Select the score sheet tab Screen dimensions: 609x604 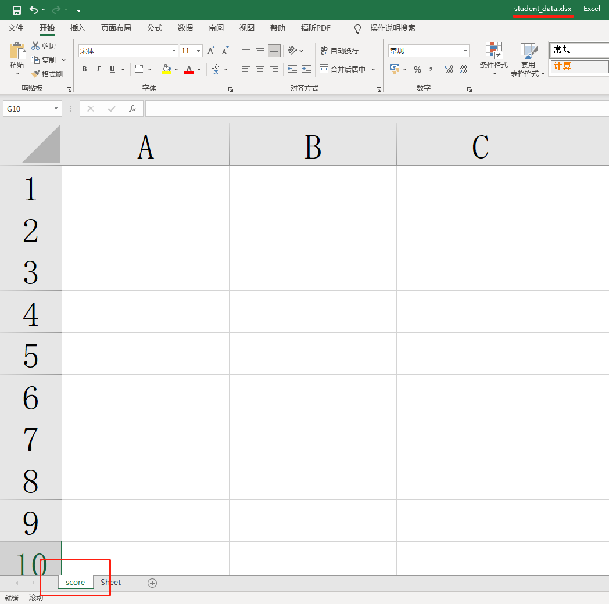[x=76, y=583]
